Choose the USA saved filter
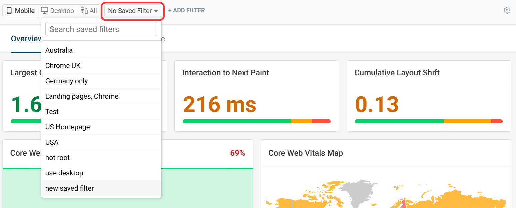Image resolution: width=516 pixels, height=208 pixels. pyautogui.click(x=52, y=142)
